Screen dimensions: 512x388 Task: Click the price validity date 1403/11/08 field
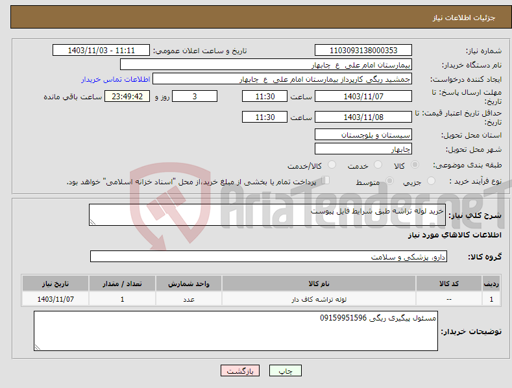pos(363,117)
